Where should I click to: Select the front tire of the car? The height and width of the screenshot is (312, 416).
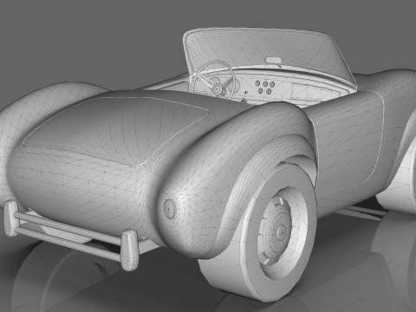point(257,231)
